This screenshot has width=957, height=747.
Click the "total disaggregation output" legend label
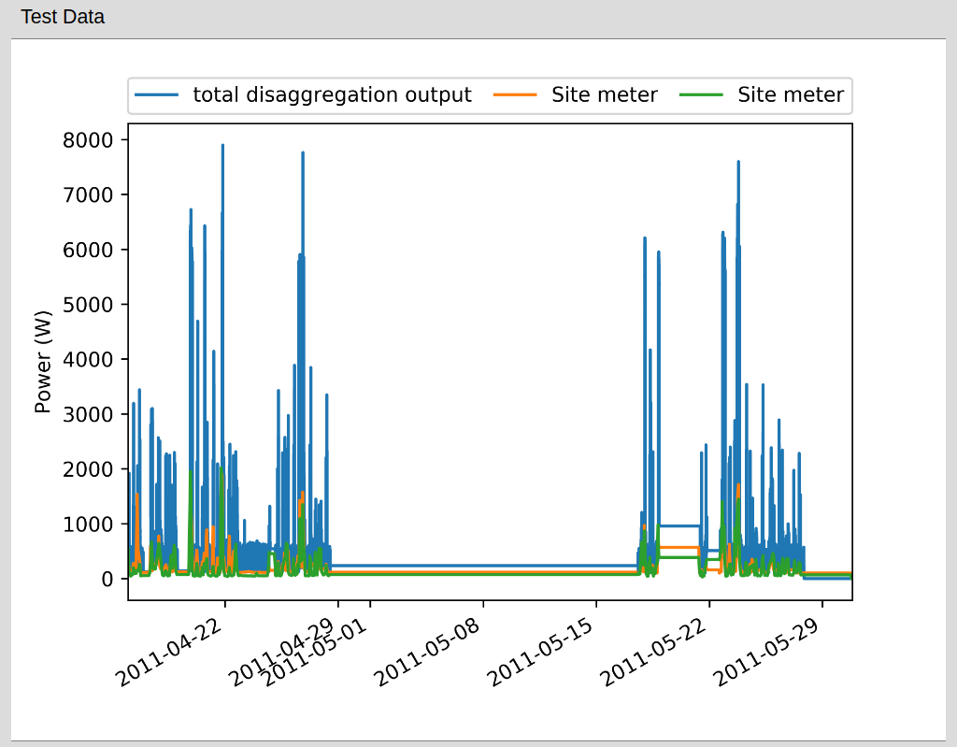point(332,94)
